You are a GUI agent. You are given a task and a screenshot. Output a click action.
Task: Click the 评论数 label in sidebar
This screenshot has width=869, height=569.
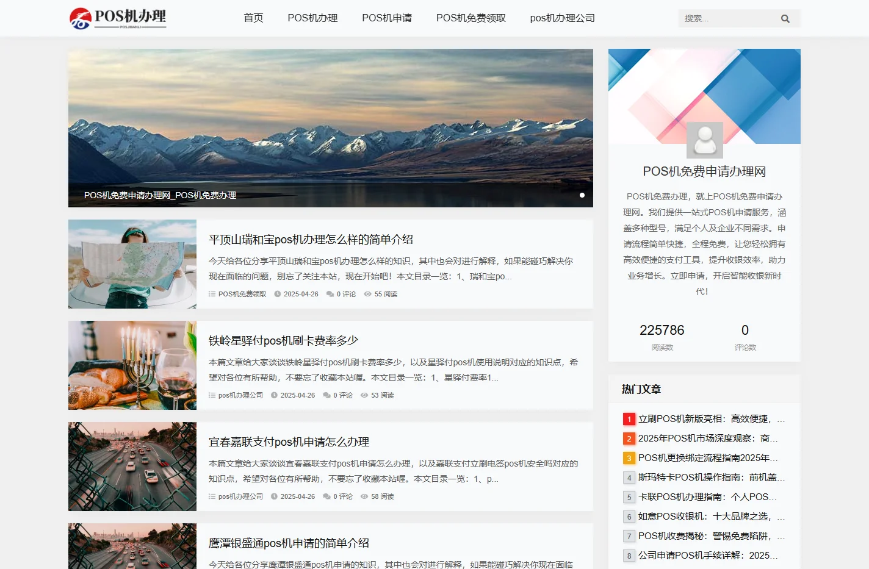[x=745, y=348]
